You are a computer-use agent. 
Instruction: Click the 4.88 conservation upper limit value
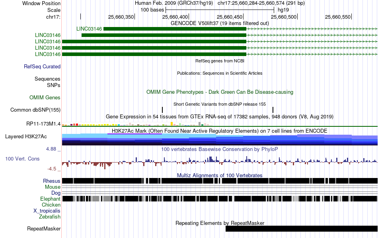[x=51, y=149]
